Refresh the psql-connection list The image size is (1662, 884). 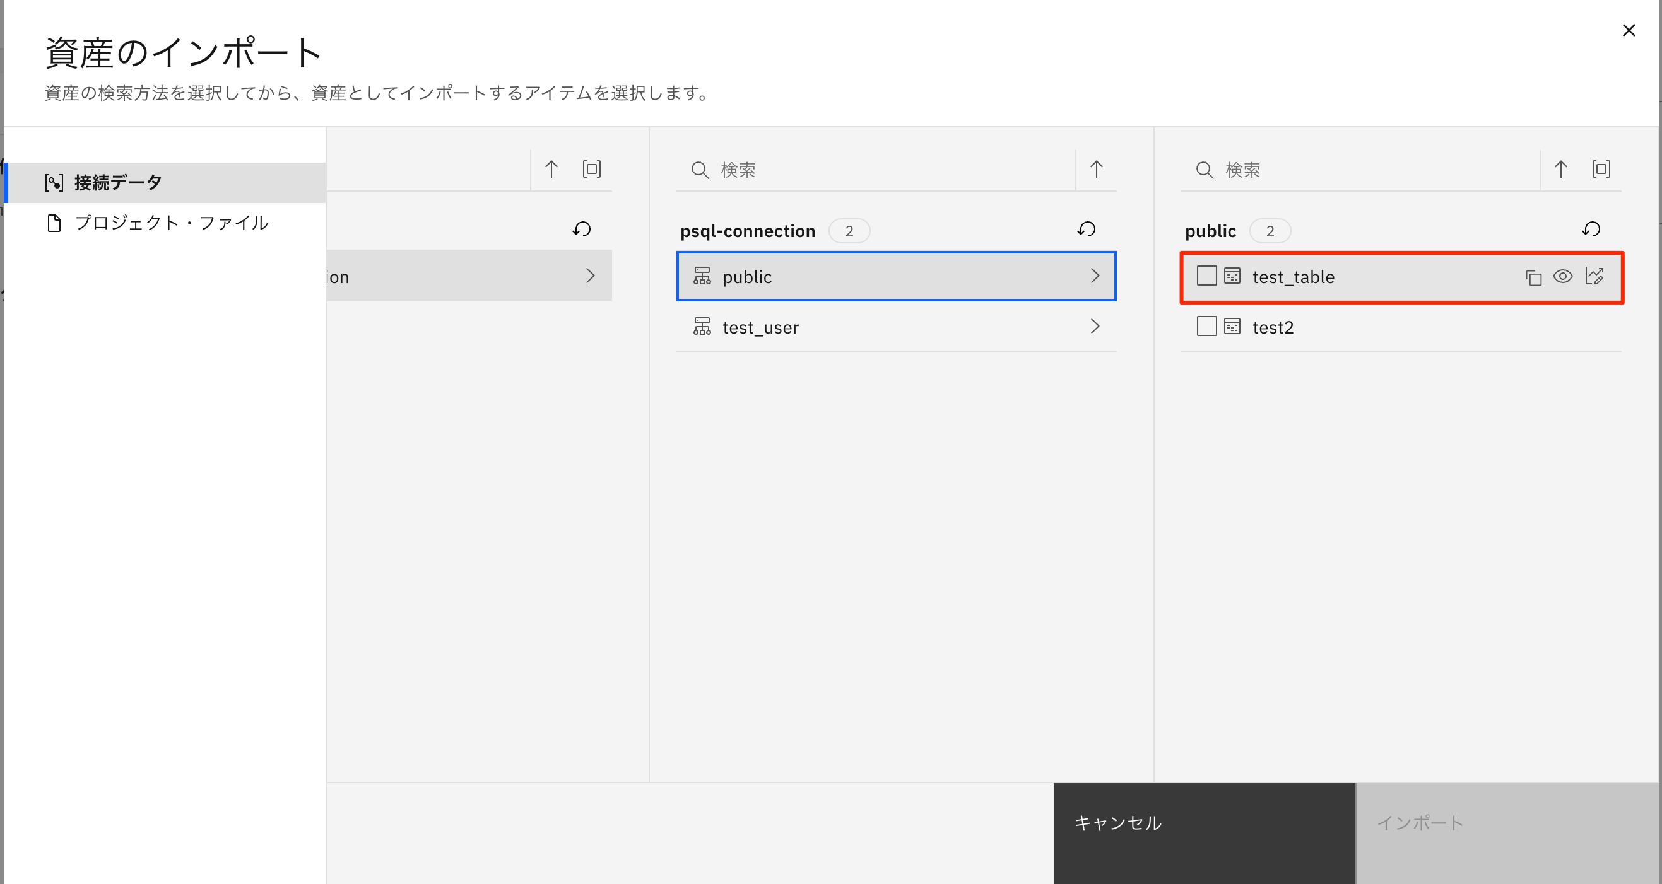pyautogui.click(x=1087, y=229)
